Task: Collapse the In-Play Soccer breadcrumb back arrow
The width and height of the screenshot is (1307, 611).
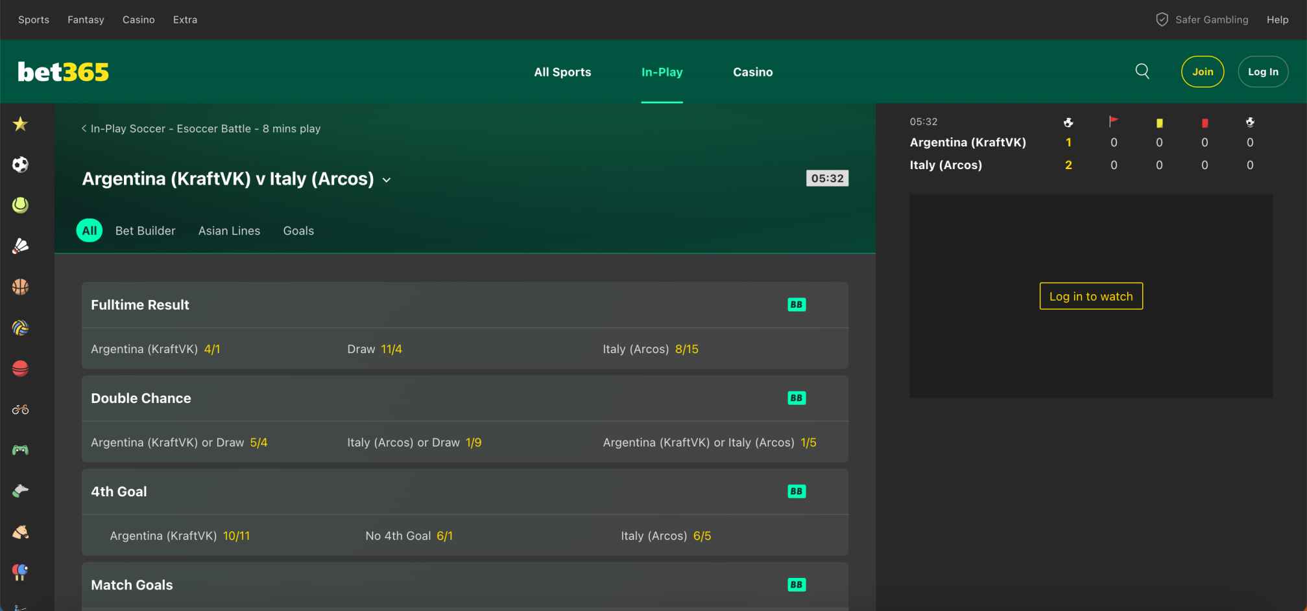Action: 83,128
